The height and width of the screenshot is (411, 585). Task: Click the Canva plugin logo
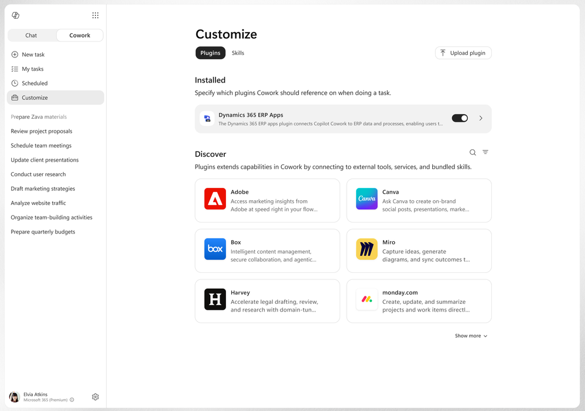tap(367, 199)
